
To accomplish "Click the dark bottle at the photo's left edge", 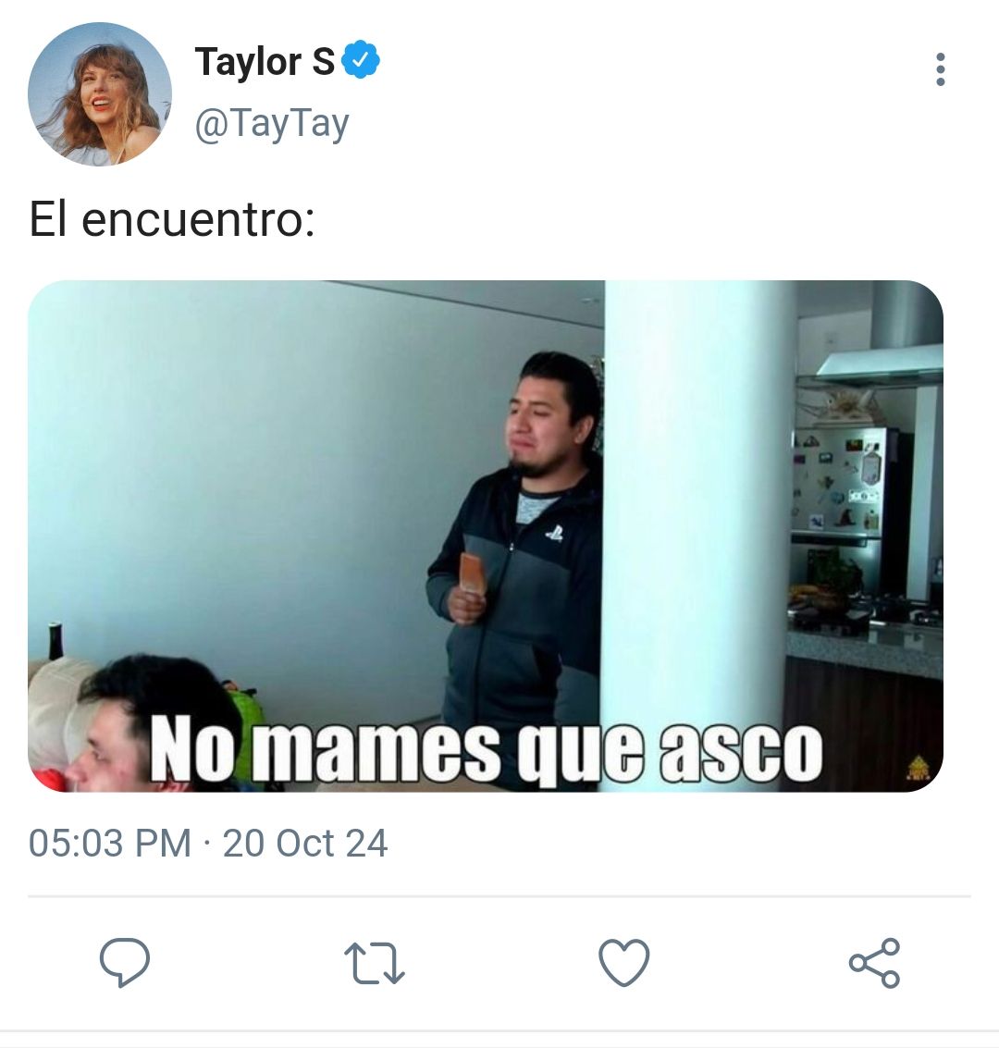I will pyautogui.click(x=55, y=641).
